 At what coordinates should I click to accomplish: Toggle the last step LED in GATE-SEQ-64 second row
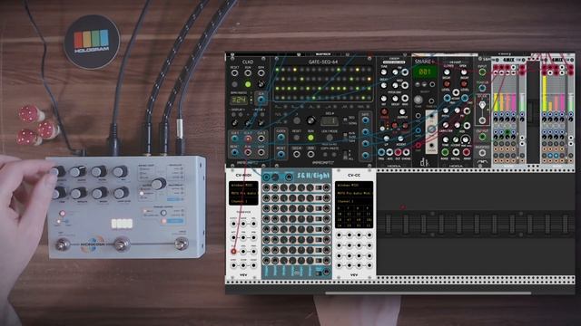click(369, 79)
